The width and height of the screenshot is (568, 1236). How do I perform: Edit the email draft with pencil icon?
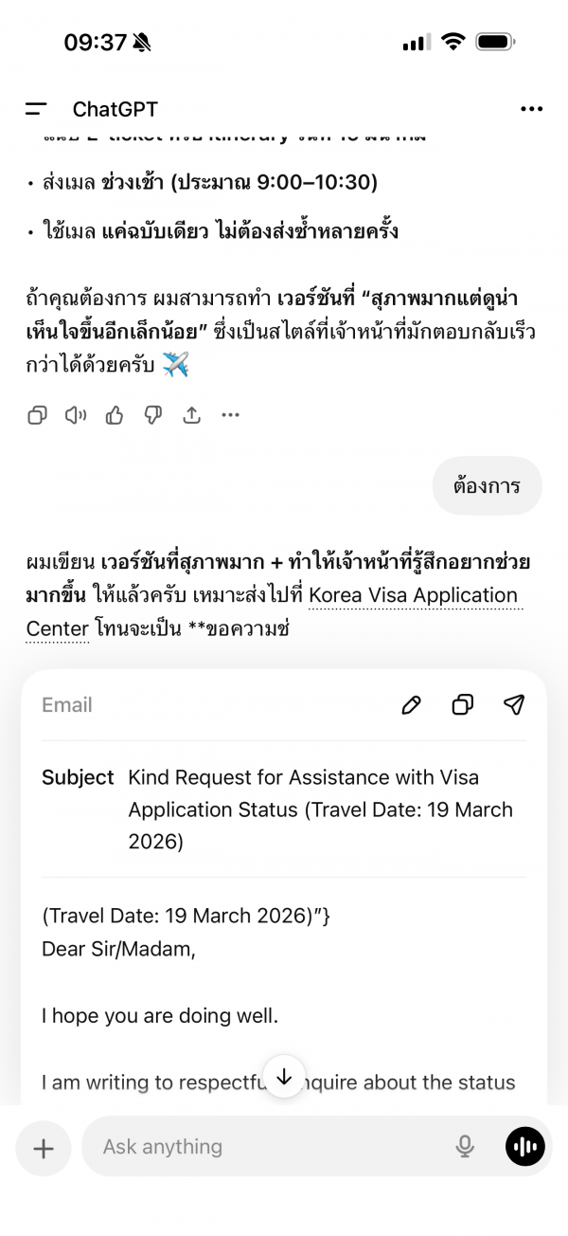click(411, 704)
